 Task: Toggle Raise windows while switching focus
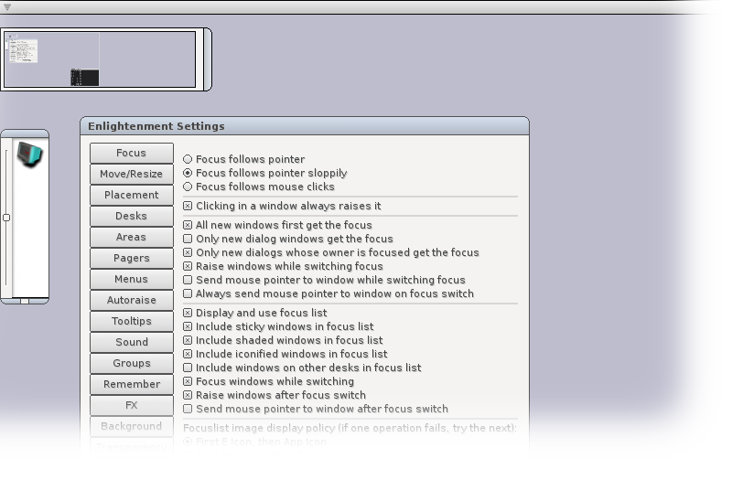click(188, 266)
